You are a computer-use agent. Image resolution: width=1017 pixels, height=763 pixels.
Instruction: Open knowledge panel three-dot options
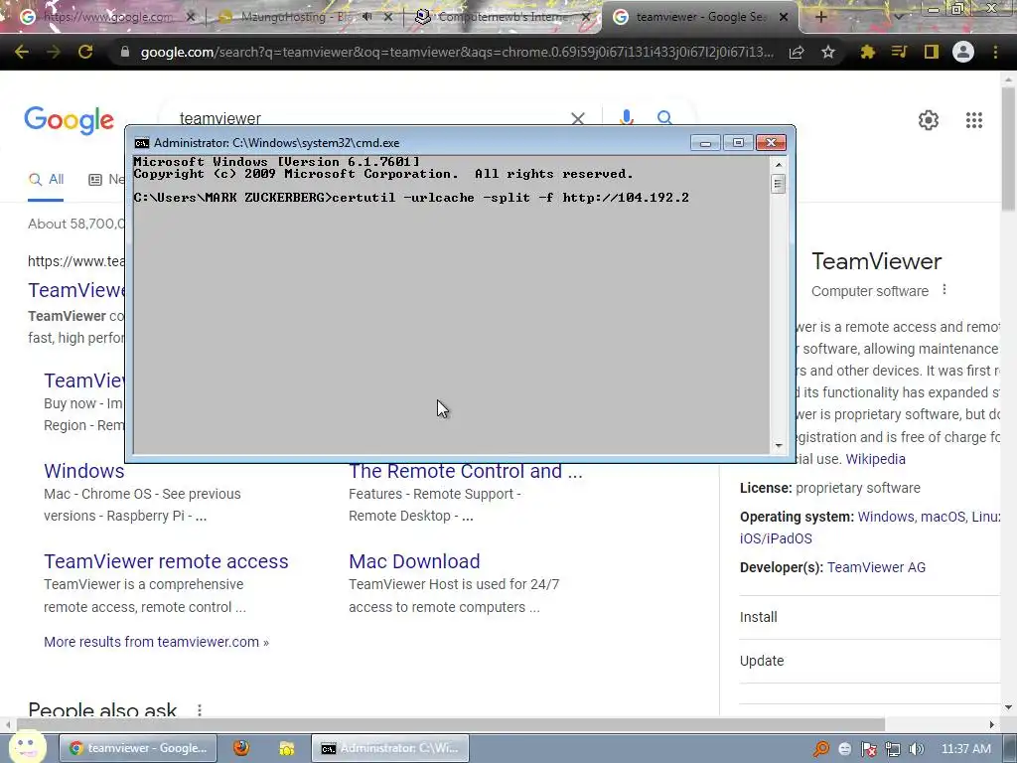[x=944, y=289]
